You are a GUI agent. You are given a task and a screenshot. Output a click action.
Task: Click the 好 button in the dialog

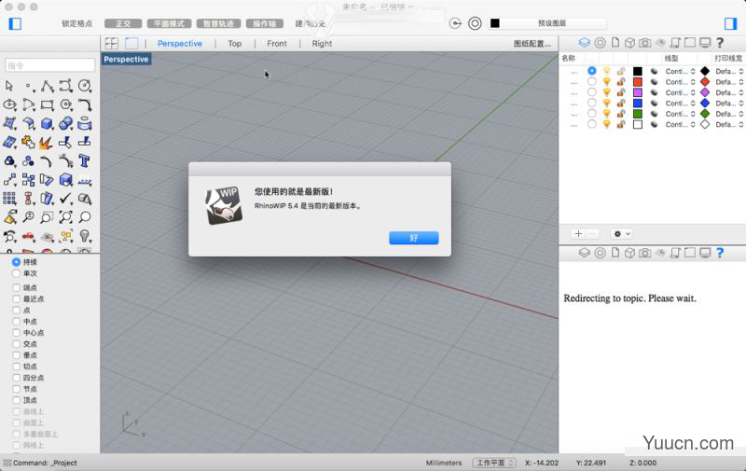[414, 238]
